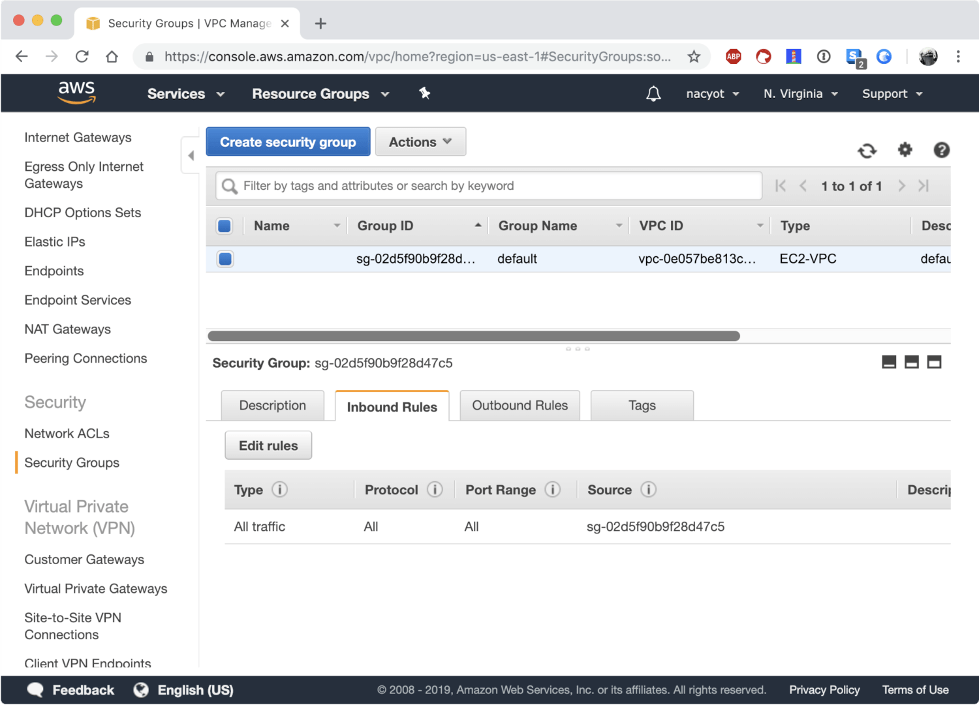Change language via English (US)

point(183,690)
